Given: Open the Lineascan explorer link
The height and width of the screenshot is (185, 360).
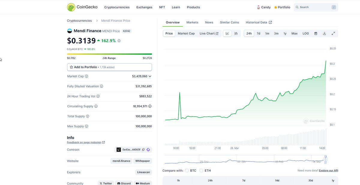Looking at the screenshot, I should point(144,172).
